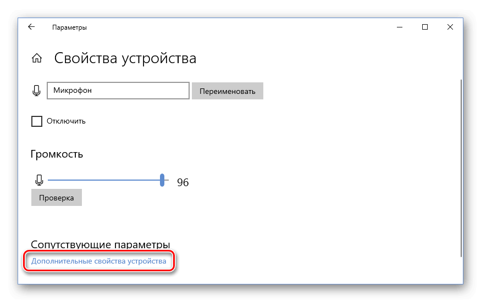Close the Параметры window
The height and width of the screenshot is (302, 481).
tap(450, 27)
